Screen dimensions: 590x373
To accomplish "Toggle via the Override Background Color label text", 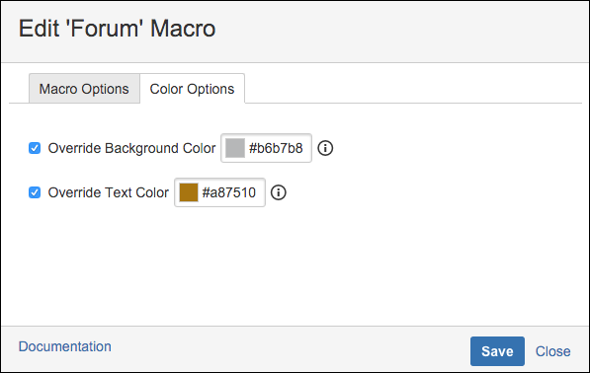I will pyautogui.click(x=131, y=148).
